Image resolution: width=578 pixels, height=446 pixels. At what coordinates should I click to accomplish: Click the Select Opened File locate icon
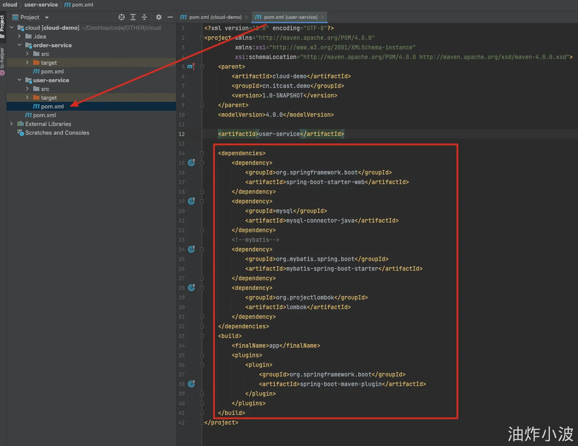click(x=122, y=17)
